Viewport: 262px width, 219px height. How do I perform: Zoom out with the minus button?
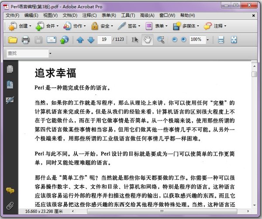point(174,40)
